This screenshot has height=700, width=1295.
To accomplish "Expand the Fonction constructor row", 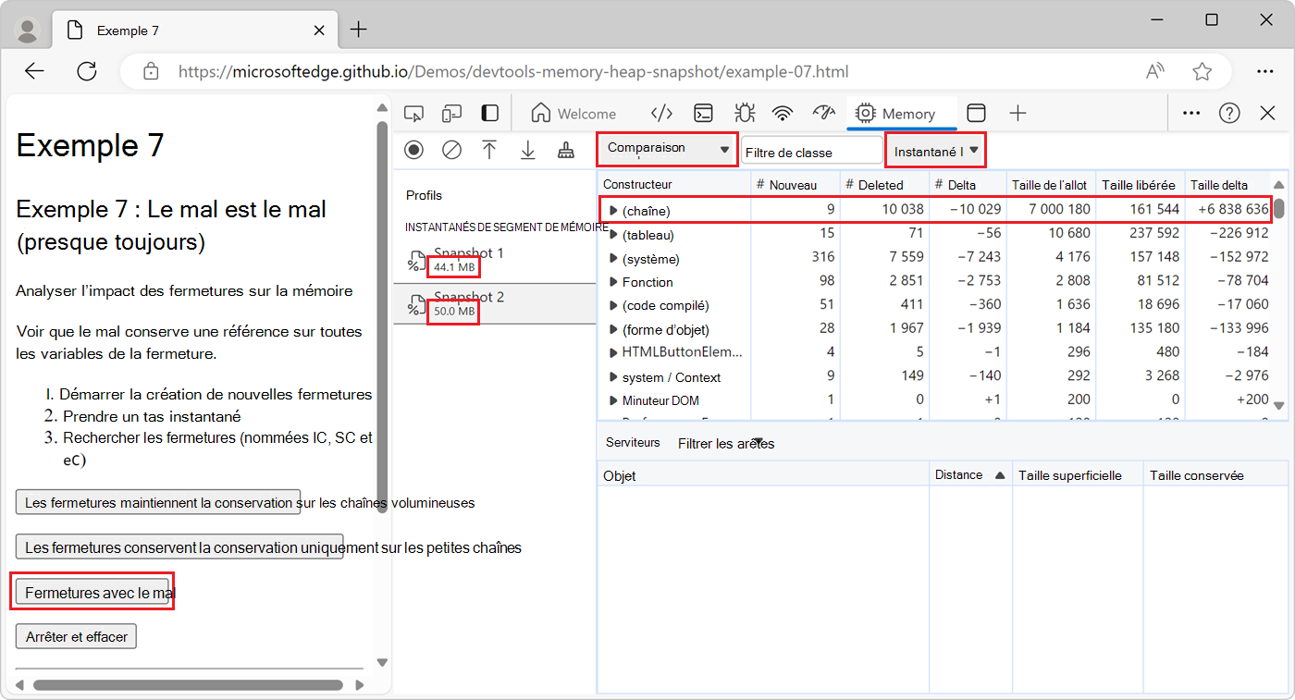I will (613, 282).
